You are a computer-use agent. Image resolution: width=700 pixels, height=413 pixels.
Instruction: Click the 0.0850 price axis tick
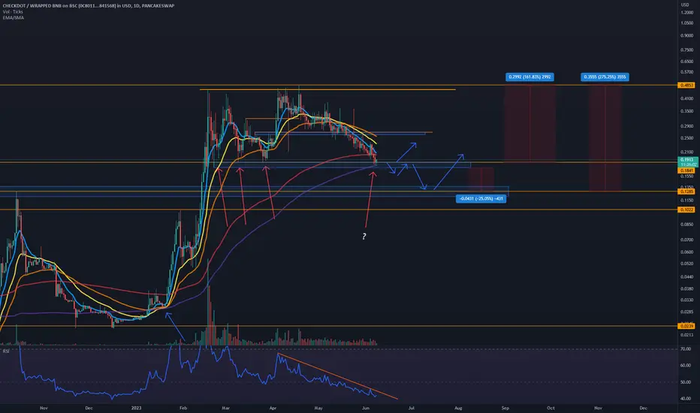(686, 225)
